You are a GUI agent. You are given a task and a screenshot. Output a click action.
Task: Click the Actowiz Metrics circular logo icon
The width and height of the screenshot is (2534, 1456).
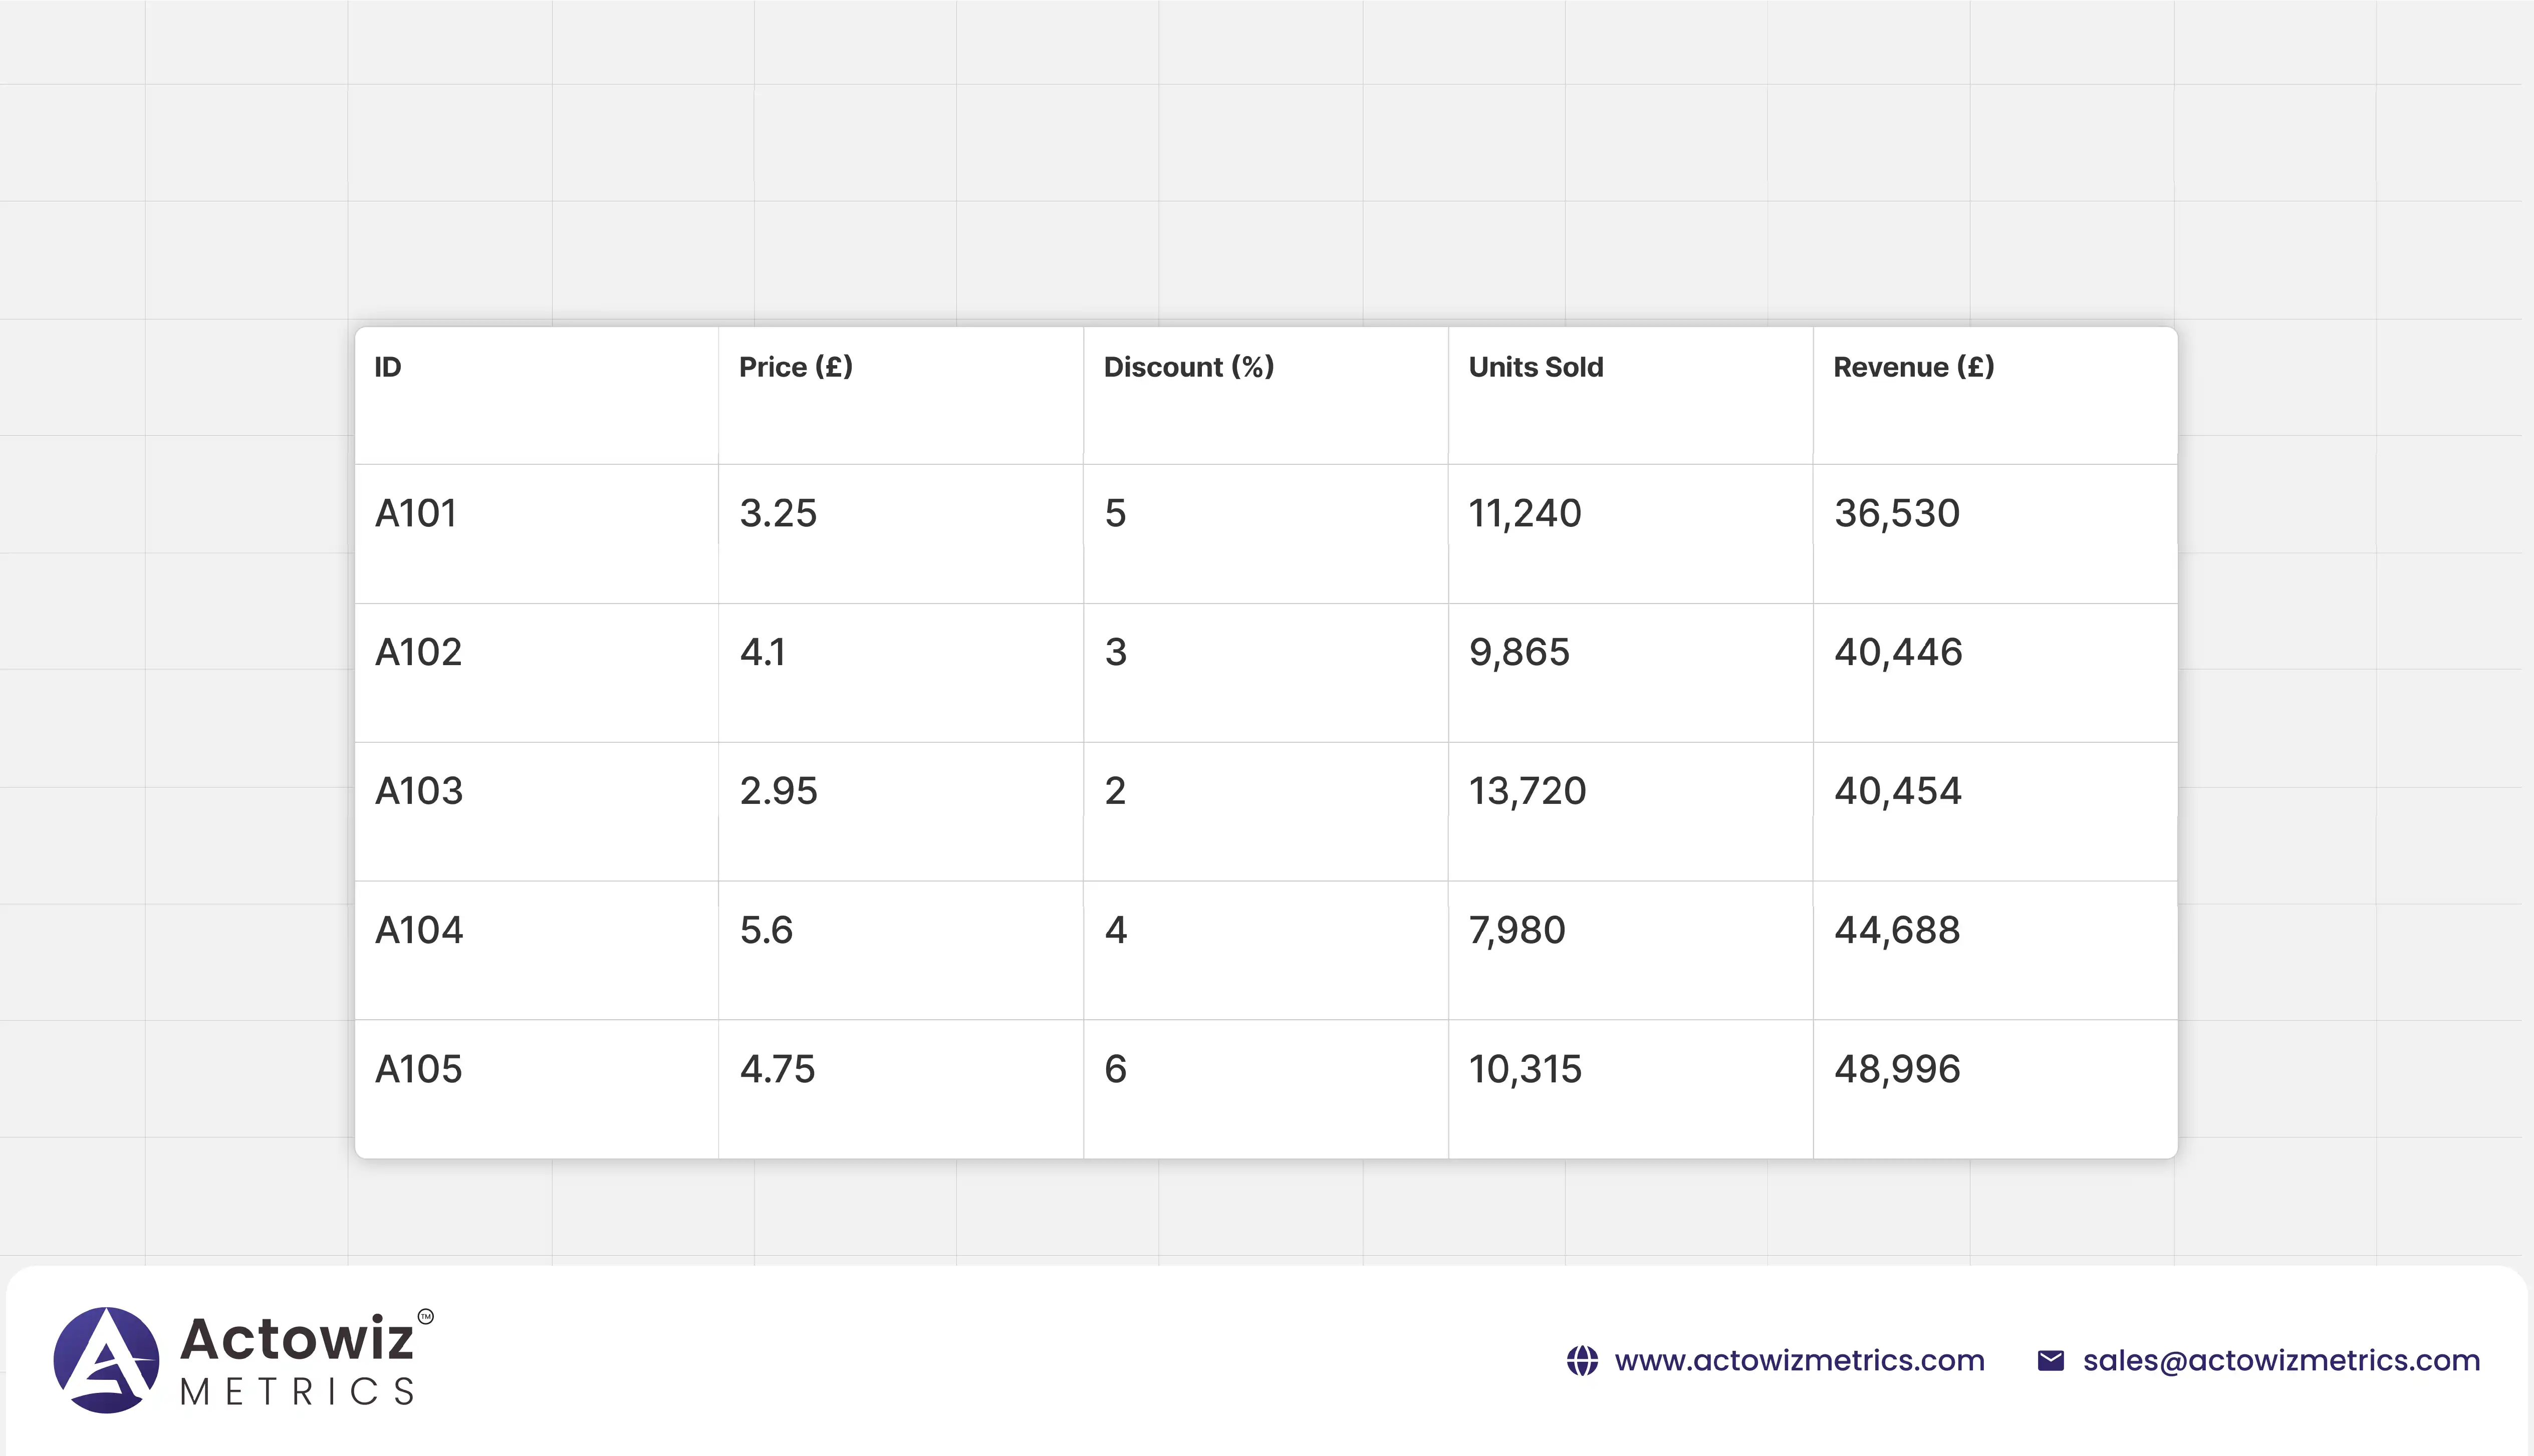coord(106,1359)
